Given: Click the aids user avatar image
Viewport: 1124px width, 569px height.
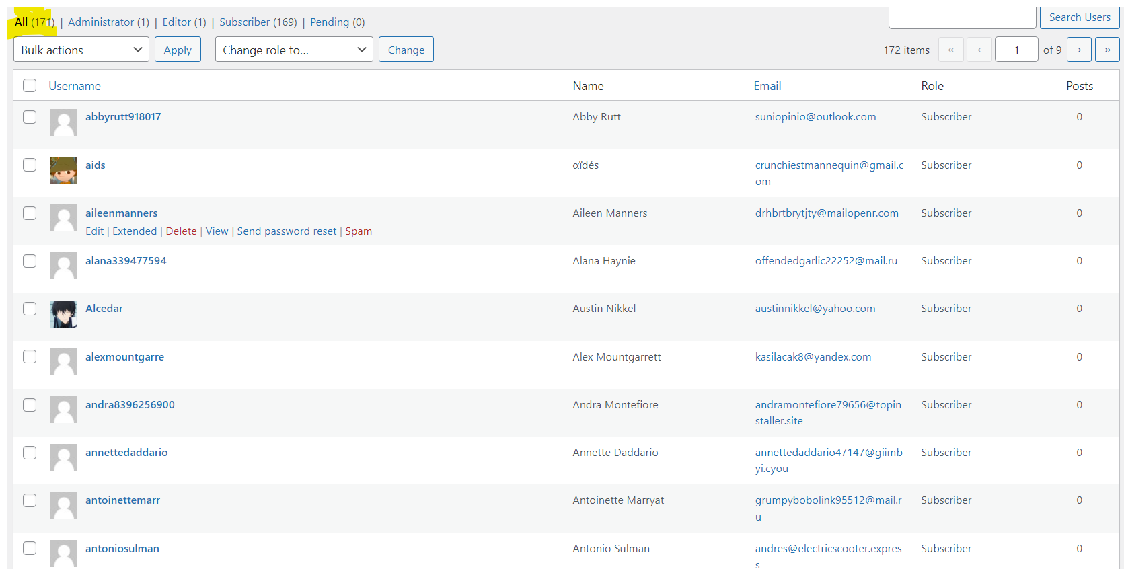Looking at the screenshot, I should pyautogui.click(x=64, y=170).
